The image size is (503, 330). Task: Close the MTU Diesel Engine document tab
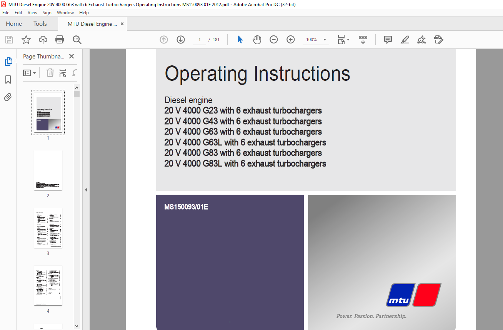coord(122,24)
